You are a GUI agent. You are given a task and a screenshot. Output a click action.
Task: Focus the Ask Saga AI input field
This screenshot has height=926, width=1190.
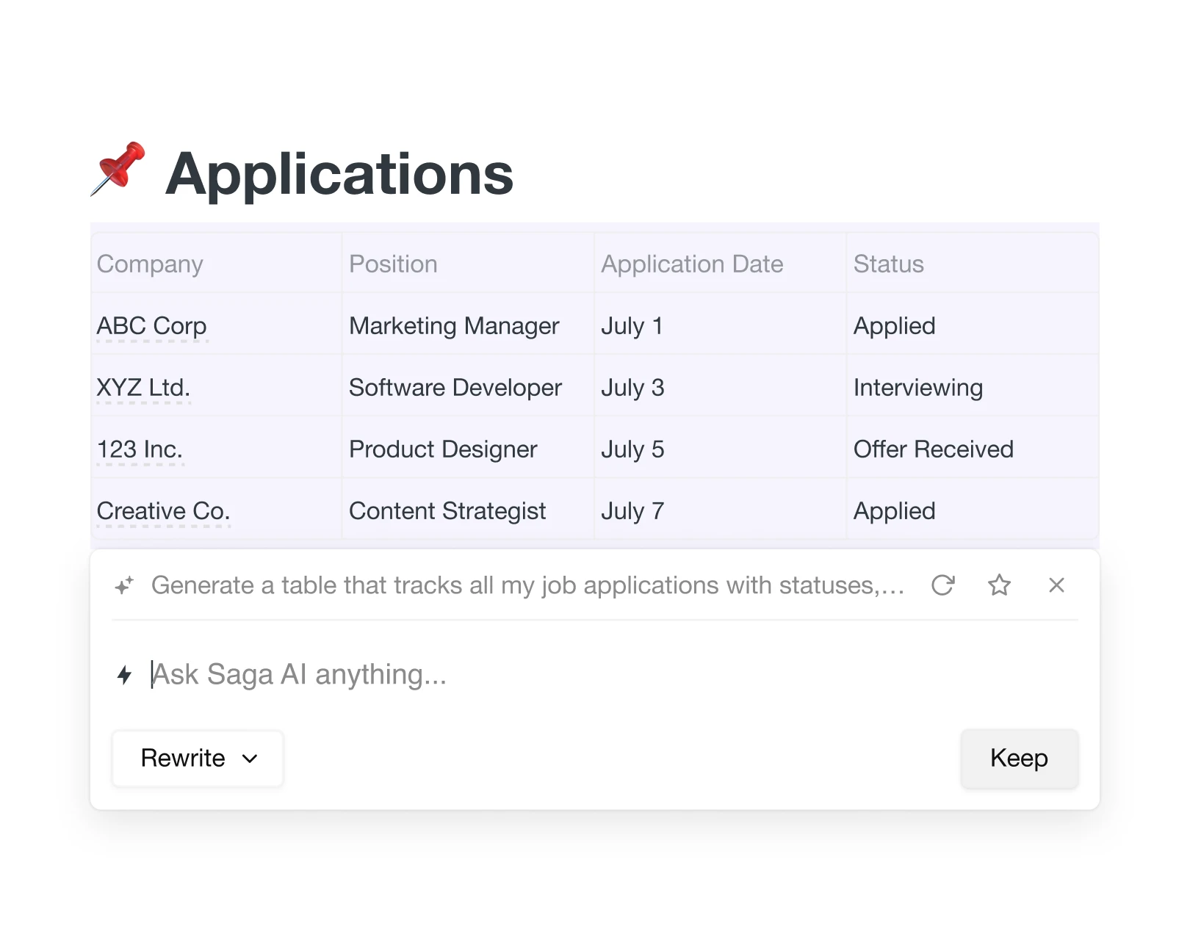tap(514, 674)
